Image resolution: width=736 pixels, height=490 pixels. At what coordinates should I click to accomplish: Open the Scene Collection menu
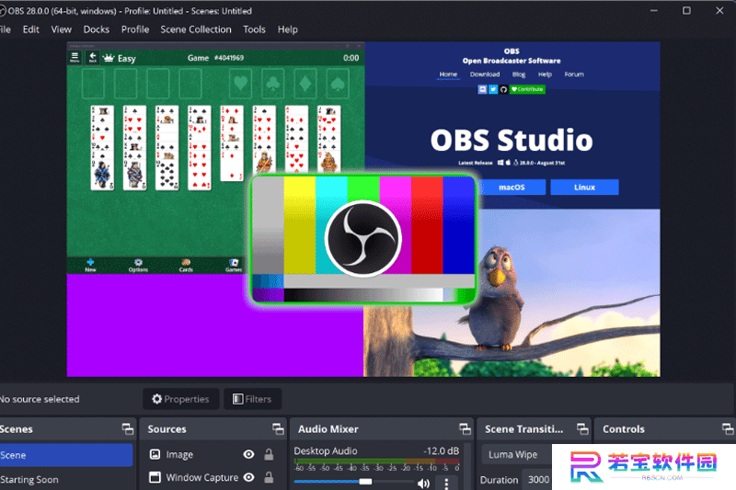196,29
